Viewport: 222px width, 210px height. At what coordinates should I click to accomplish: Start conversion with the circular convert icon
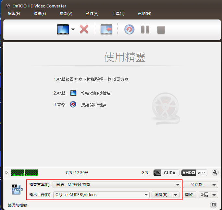tap(129, 30)
